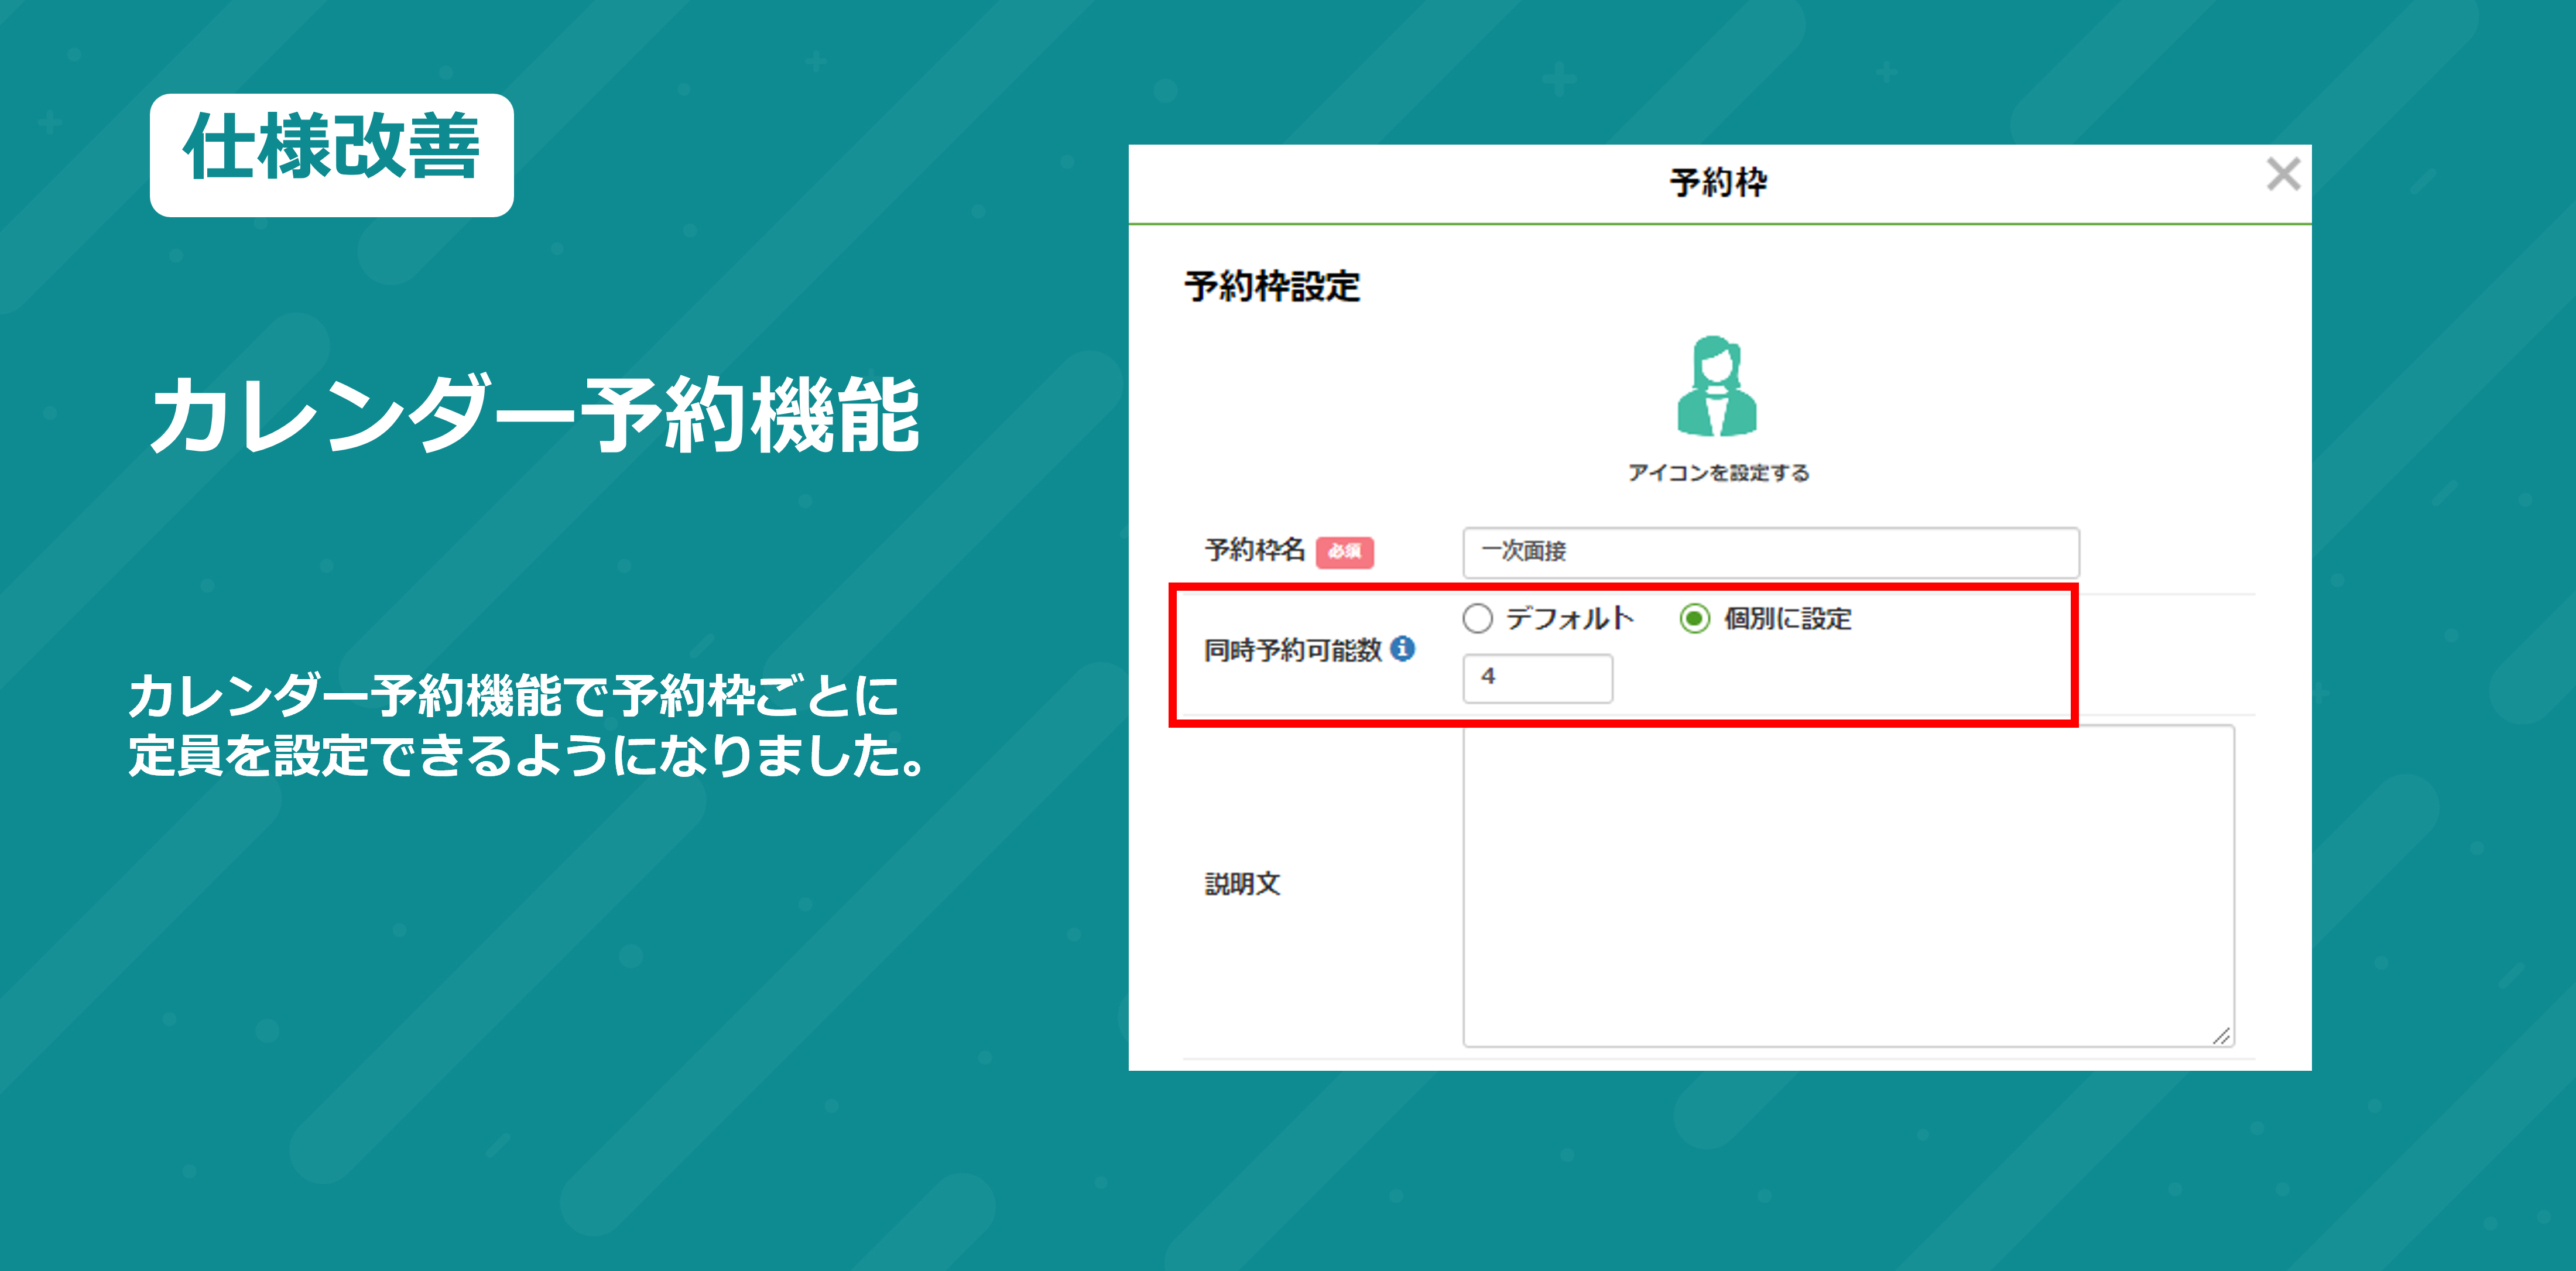Click inside the 説明文 text area
This screenshot has height=1271, width=2576.
pos(1848,886)
